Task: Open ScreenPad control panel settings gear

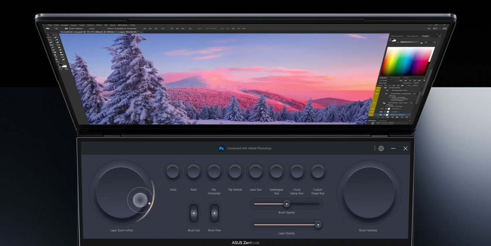Action: point(381,148)
